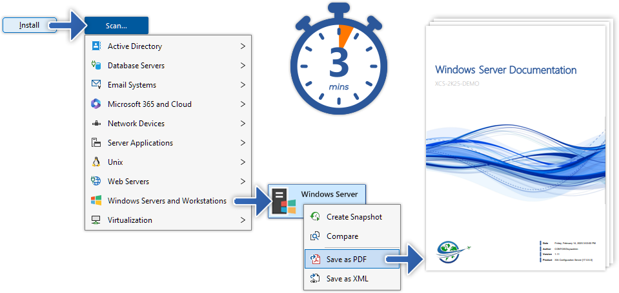Click the Web Servers globe icon
Viewport: 619px width, 293px height.
[96, 181]
